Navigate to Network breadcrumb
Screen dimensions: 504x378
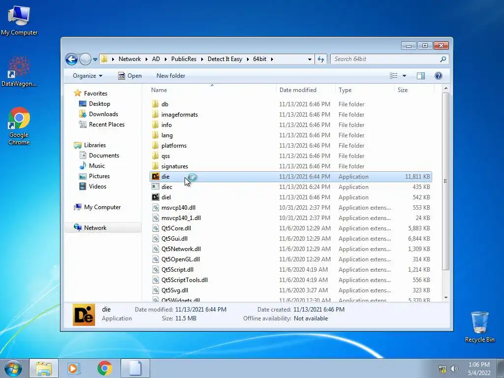(129, 59)
